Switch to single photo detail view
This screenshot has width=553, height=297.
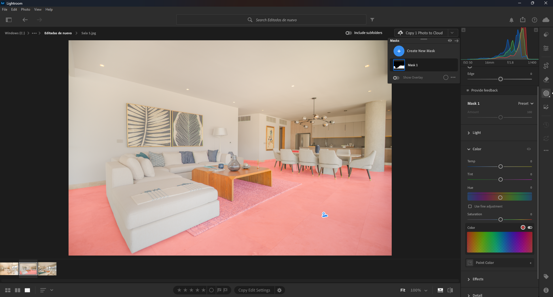[x=27, y=290]
